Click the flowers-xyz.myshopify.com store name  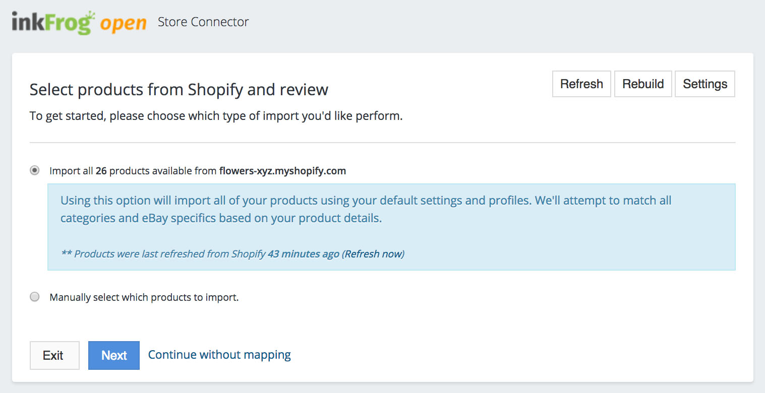282,171
